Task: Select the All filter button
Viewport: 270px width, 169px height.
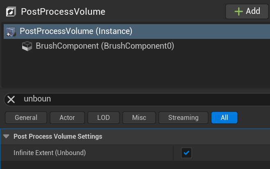Action: [224, 117]
